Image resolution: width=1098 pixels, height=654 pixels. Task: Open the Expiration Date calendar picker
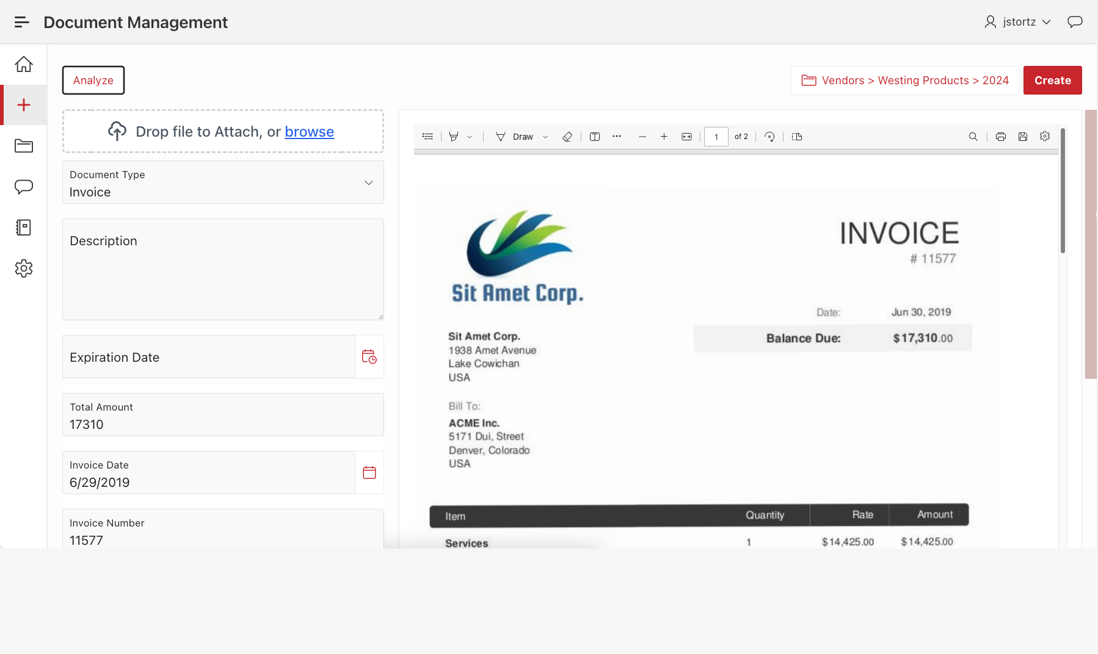point(369,357)
